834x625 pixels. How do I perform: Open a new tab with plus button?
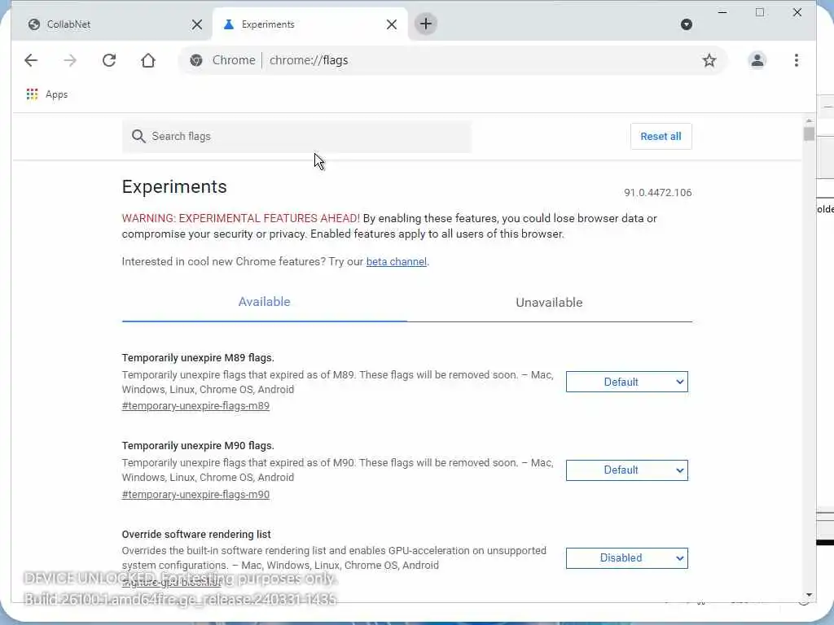click(425, 24)
